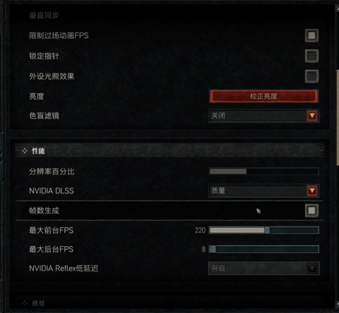The height and width of the screenshot is (313, 339).
Task: Click the diamond icon beside 性能
Action: click(25, 151)
